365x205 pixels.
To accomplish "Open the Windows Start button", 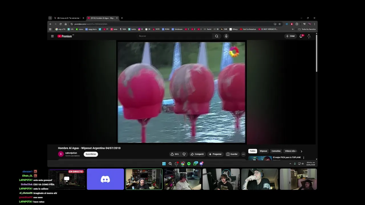I will point(164,164).
